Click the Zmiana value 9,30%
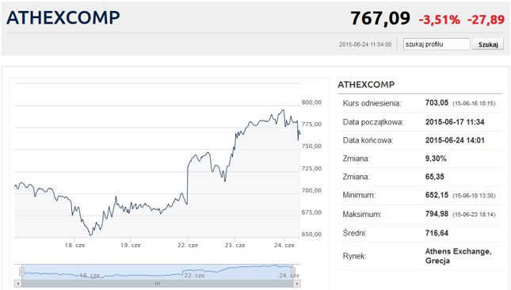The image size is (511, 290). click(436, 158)
